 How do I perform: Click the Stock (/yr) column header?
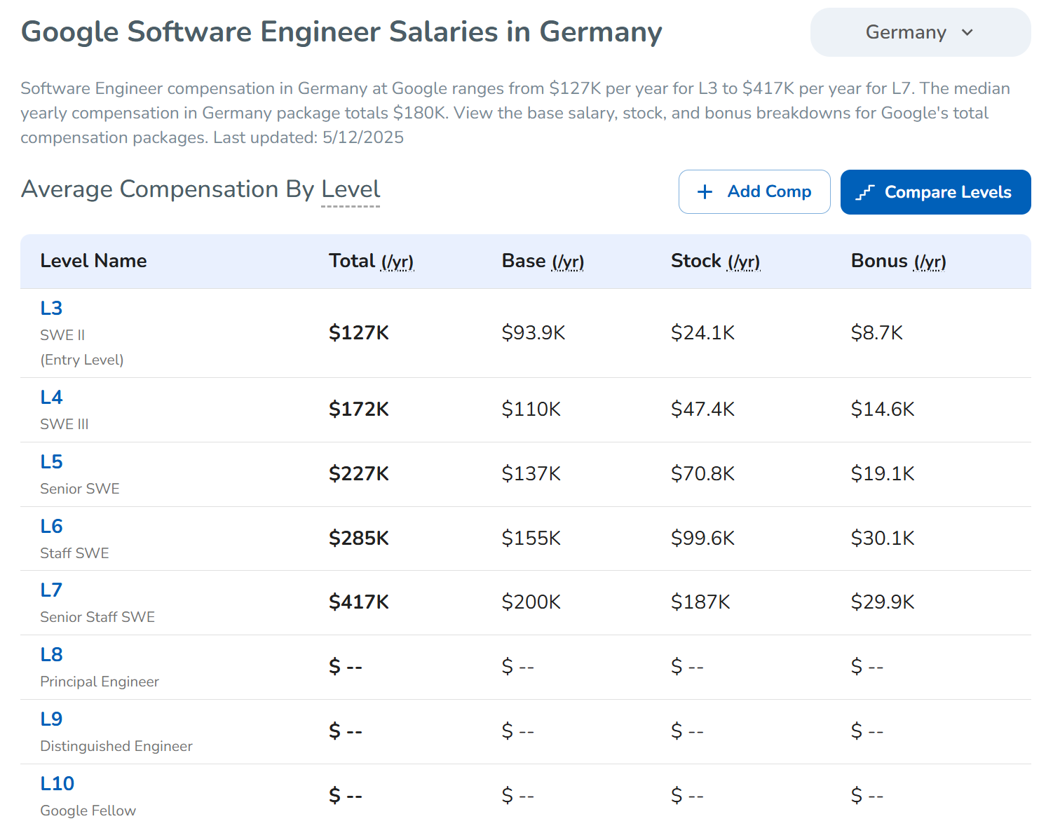pyautogui.click(x=715, y=261)
